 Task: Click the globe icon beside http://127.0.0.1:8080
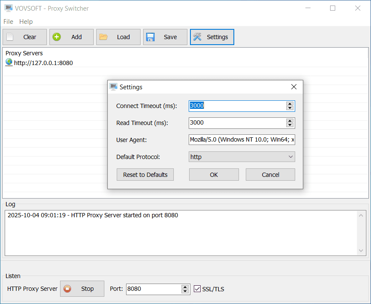click(9, 63)
